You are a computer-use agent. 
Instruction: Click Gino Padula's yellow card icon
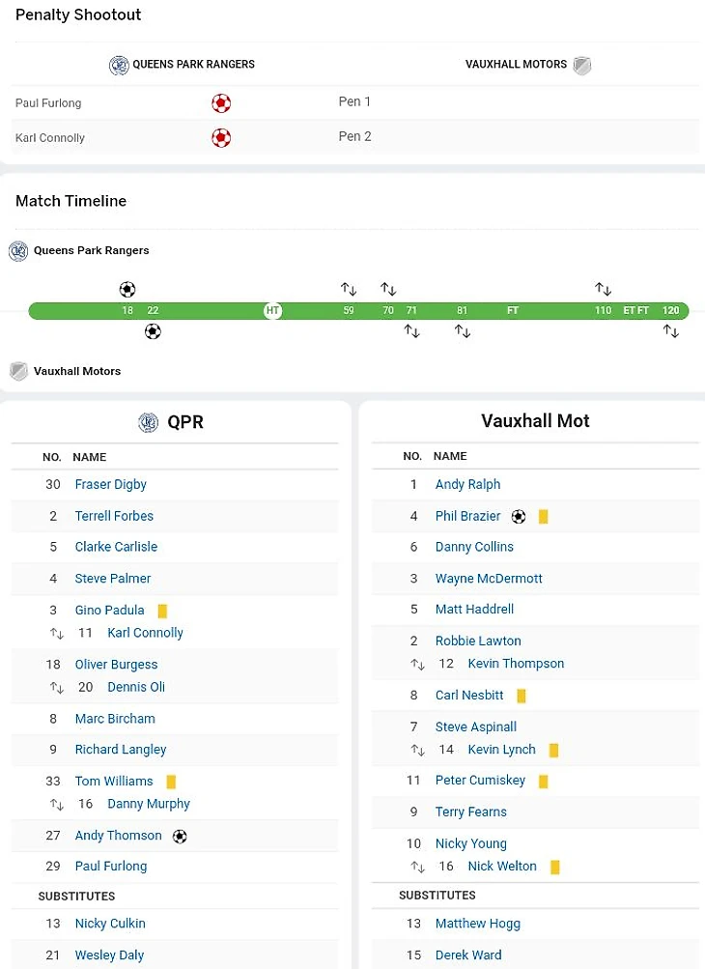tap(162, 611)
